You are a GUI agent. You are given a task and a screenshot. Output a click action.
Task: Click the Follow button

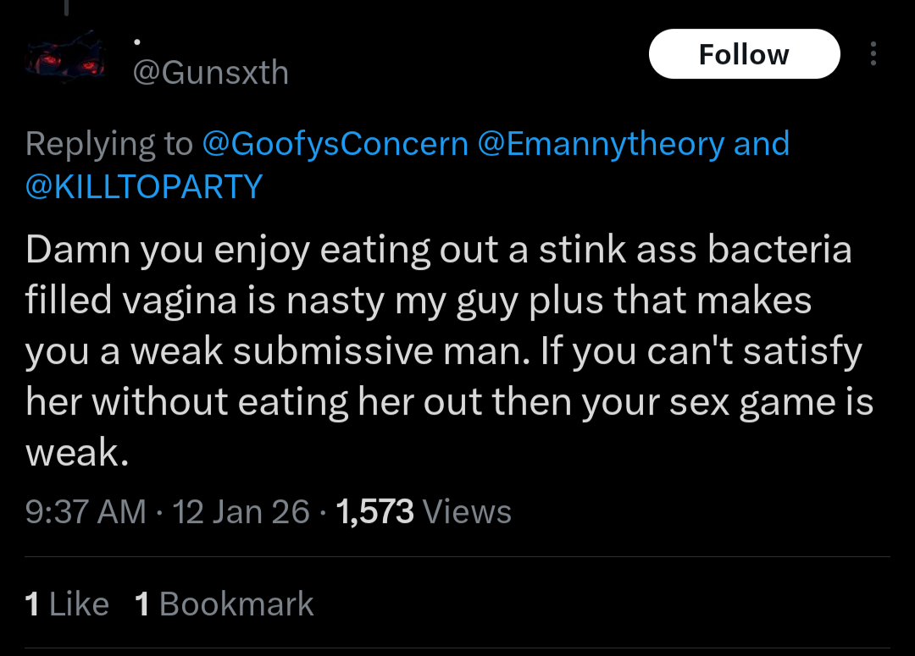tap(744, 54)
